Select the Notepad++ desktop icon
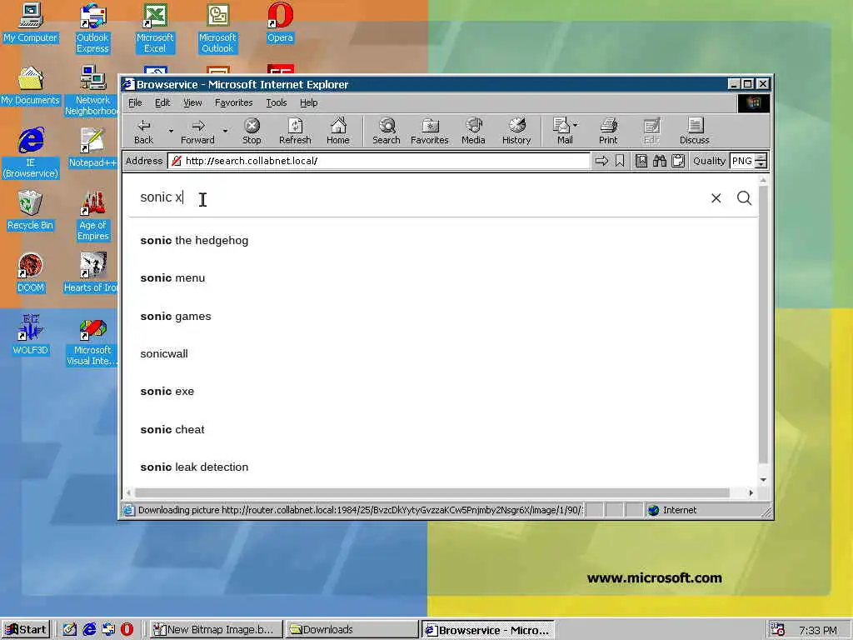Image resolution: width=853 pixels, height=640 pixels. [x=92, y=148]
